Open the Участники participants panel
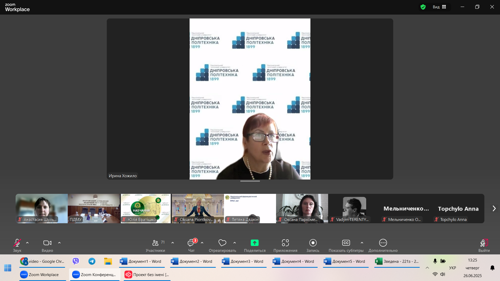Image resolution: width=500 pixels, height=281 pixels. coord(155,245)
